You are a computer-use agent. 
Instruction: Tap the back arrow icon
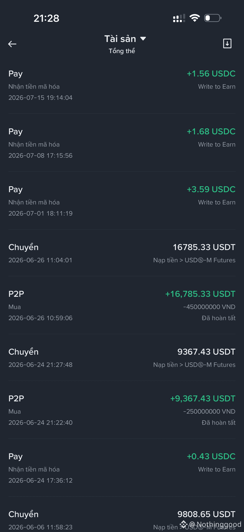tap(12, 44)
